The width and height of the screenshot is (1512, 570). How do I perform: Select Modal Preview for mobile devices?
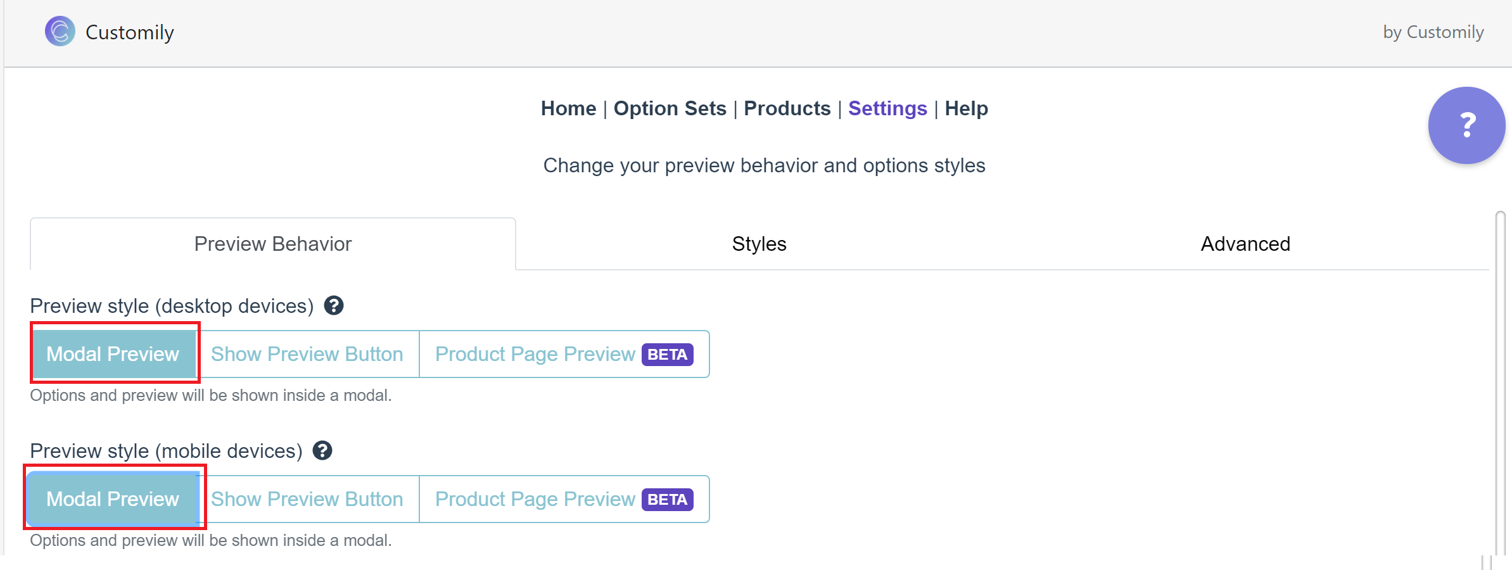113,499
